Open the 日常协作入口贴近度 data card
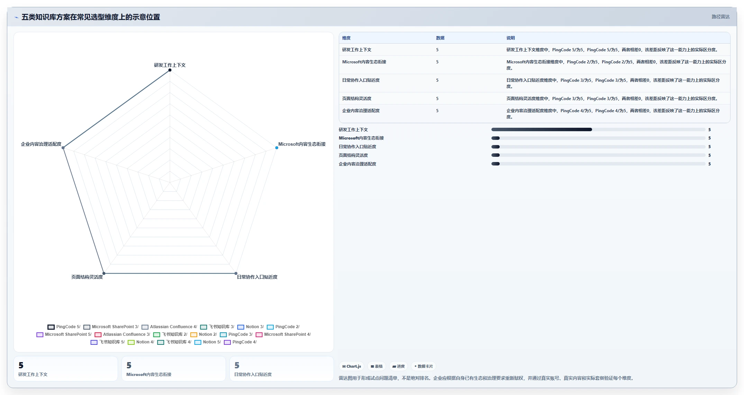The width and height of the screenshot is (744, 395). tap(282, 369)
